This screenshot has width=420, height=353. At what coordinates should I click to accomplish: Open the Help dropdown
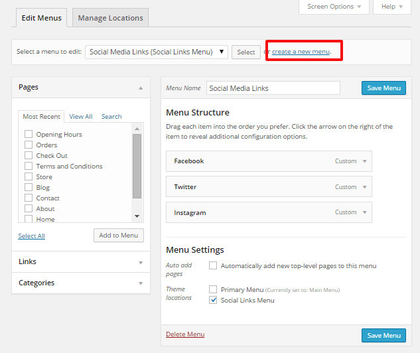point(392,7)
